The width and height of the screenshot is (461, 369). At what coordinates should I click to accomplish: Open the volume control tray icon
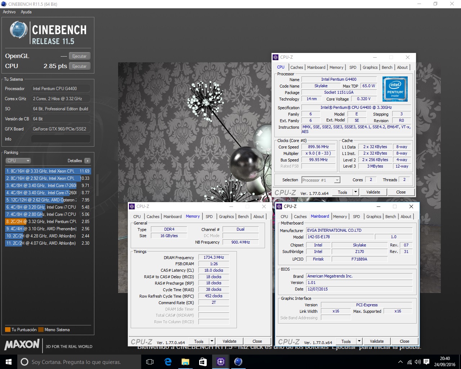click(x=418, y=362)
